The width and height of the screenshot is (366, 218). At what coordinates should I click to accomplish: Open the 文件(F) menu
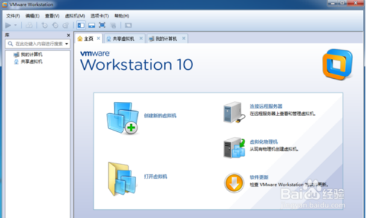click(13, 16)
